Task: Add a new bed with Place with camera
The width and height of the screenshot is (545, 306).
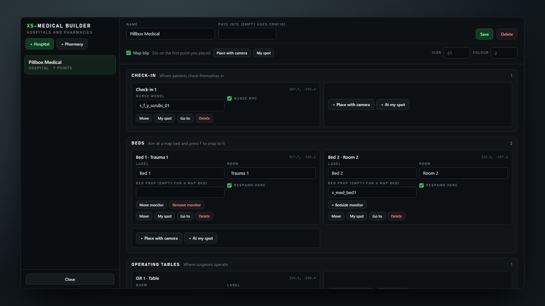Action: pyautogui.click(x=159, y=238)
